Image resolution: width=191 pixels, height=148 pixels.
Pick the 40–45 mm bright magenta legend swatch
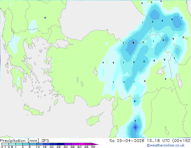82,144
